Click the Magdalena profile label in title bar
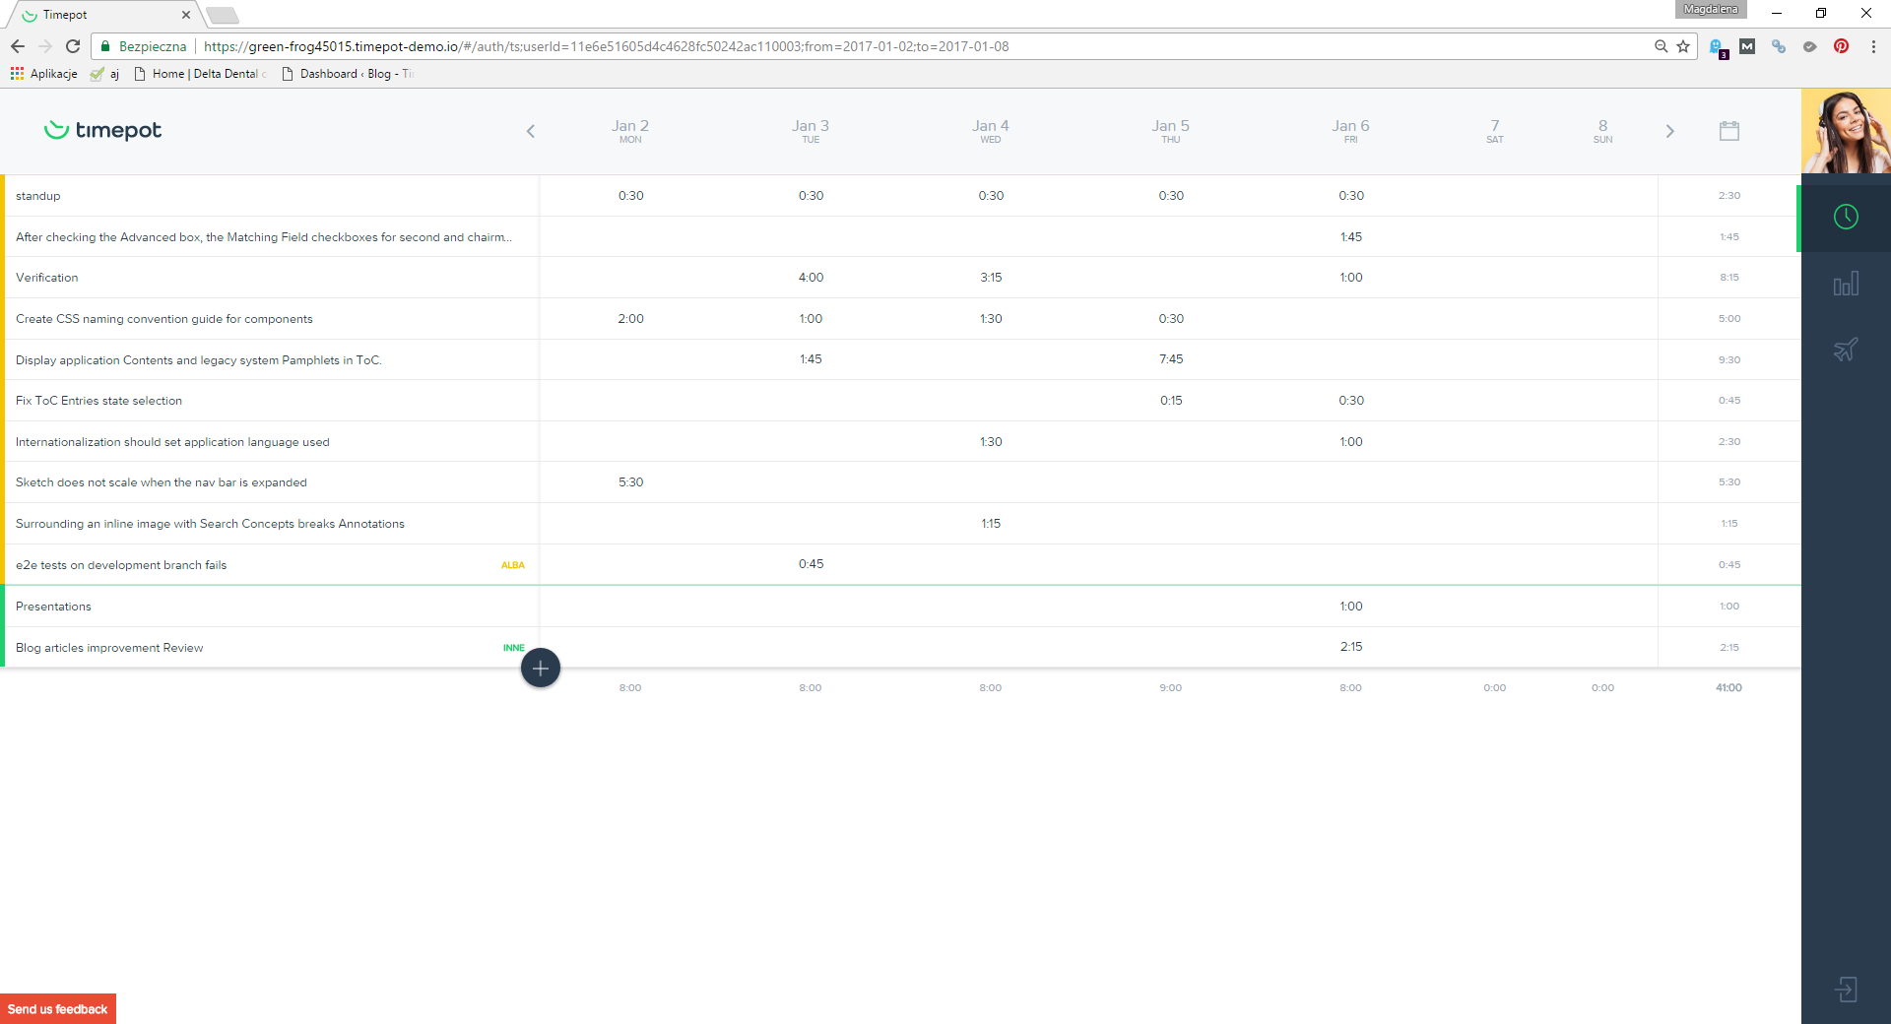 point(1711,9)
